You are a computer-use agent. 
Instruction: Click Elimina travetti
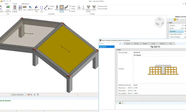tap(102, 9)
